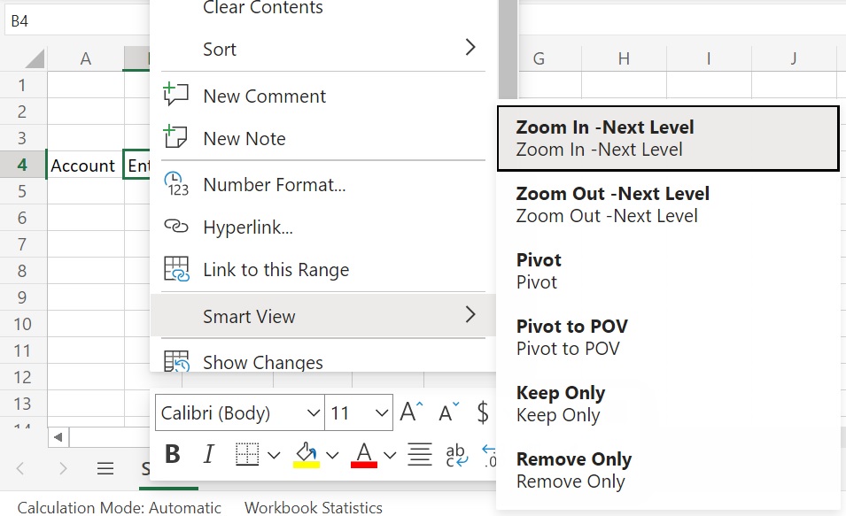Viewport: 846px width, 516px height.
Task: Open the all sheets list icon
Action: [105, 468]
